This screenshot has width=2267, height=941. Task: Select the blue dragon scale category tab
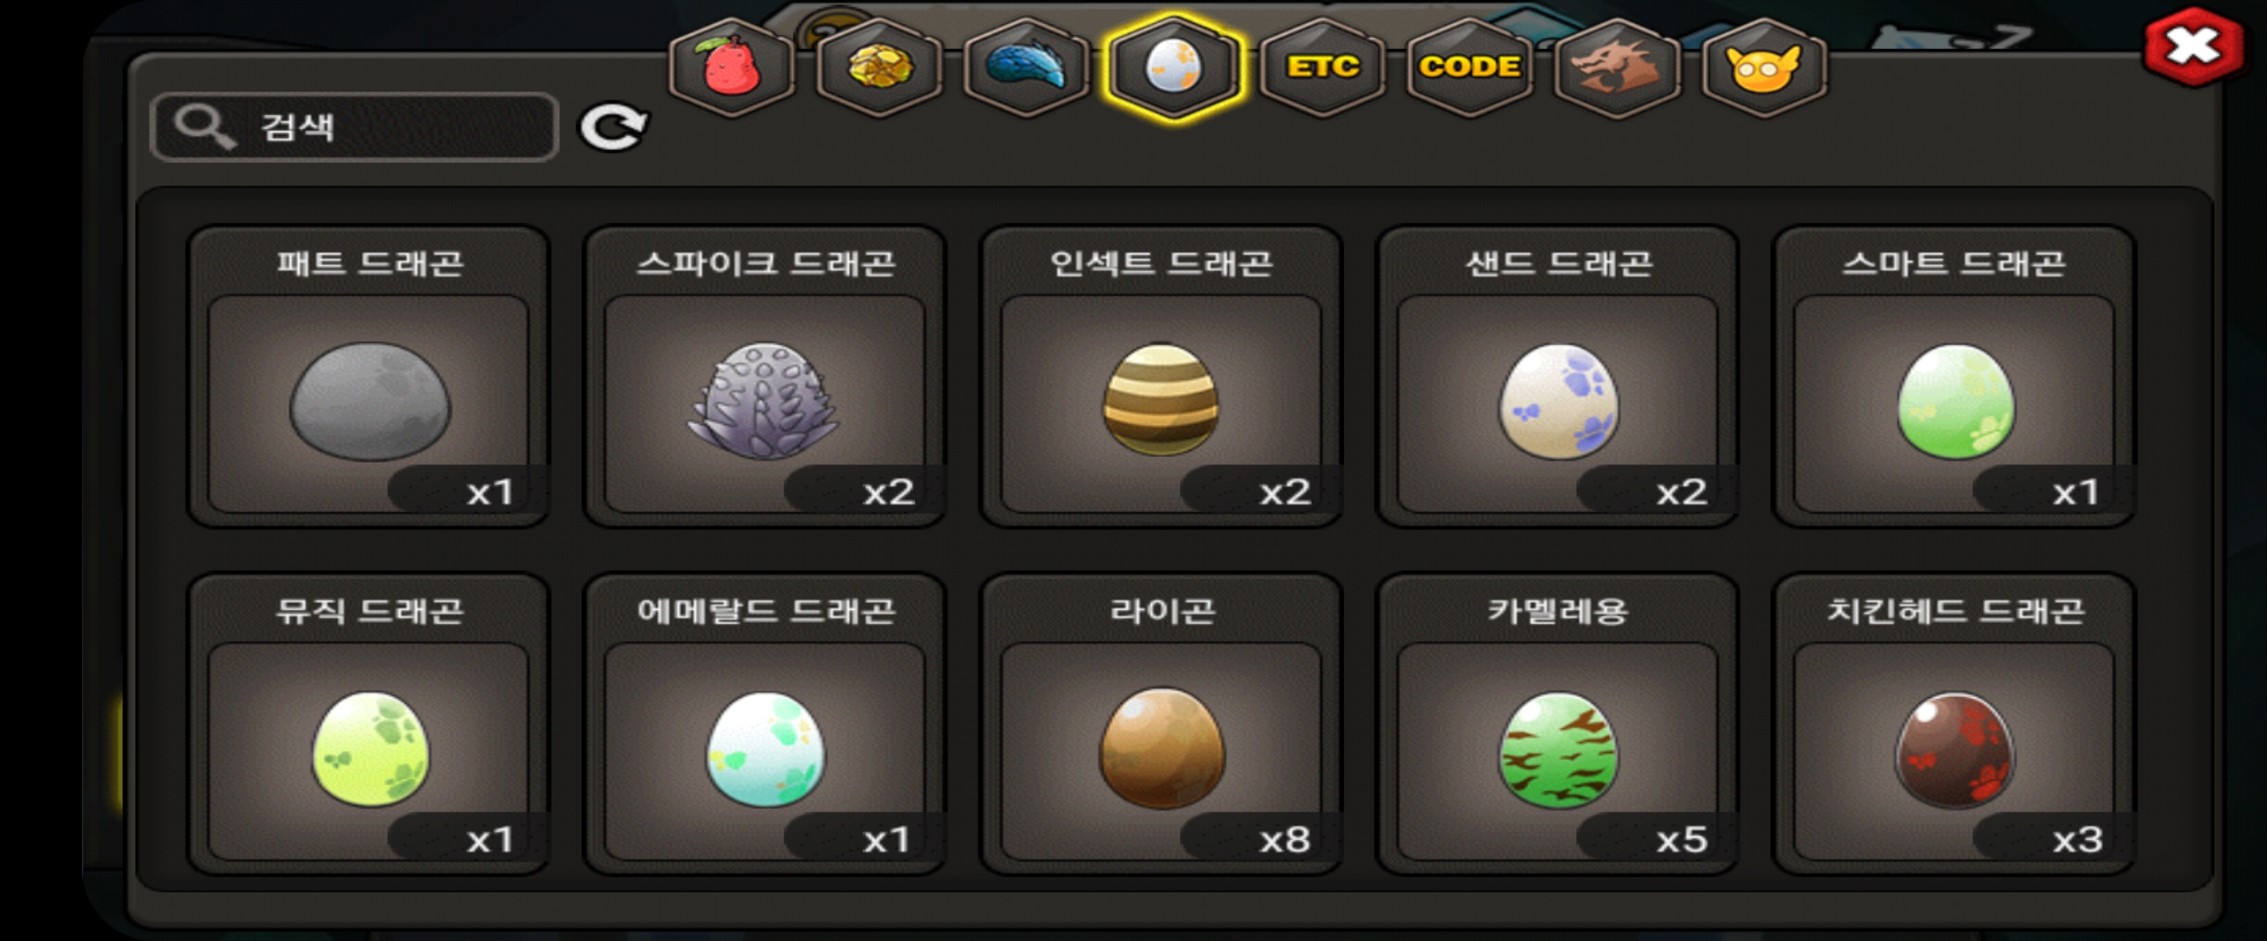point(1026,67)
